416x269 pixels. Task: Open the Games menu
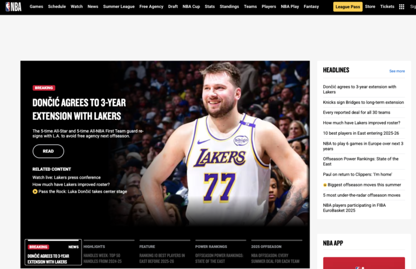click(x=37, y=7)
